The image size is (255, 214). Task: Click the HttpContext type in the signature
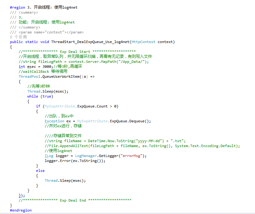(x=143, y=42)
